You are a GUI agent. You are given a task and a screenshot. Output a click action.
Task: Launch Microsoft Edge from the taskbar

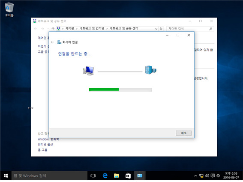[105, 176]
